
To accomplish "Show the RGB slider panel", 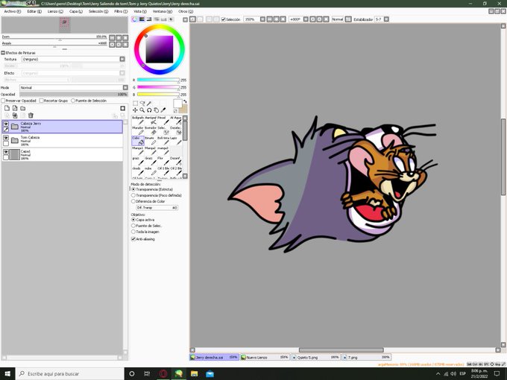I will (x=142, y=19).
